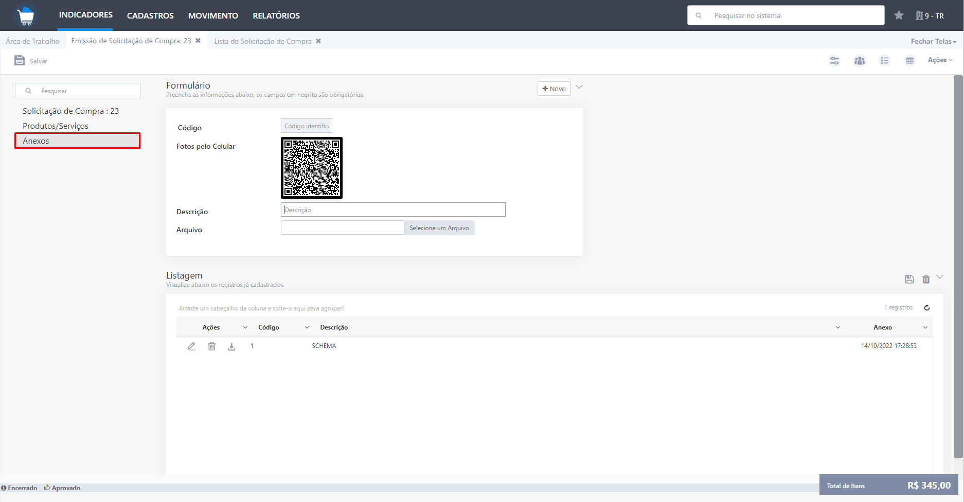Viewport: 964px width, 502px height.
Task: Switch to Lista de Solicitação de Compra tab
Action: point(263,41)
